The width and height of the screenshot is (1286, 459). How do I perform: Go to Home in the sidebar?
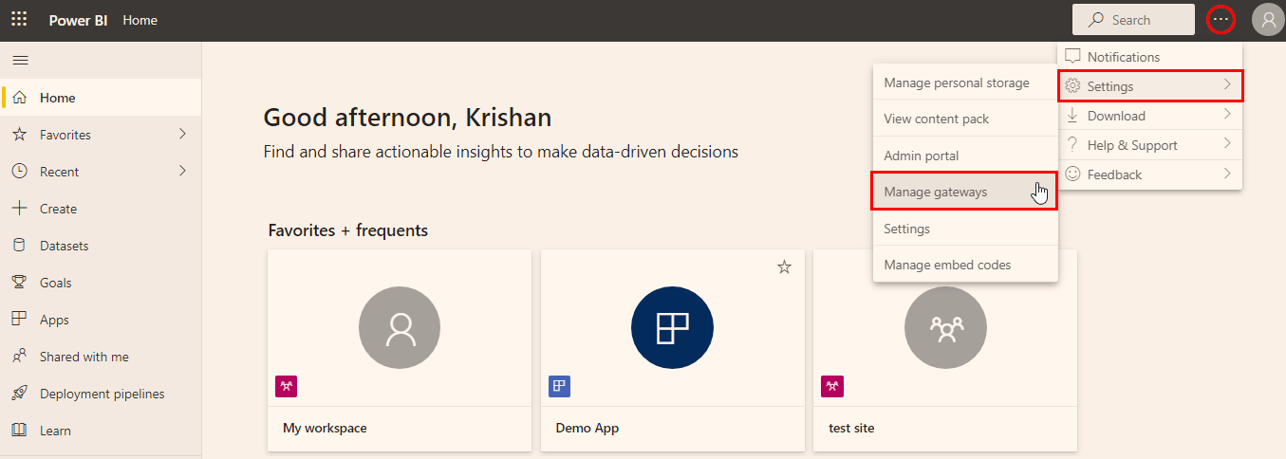coord(57,98)
